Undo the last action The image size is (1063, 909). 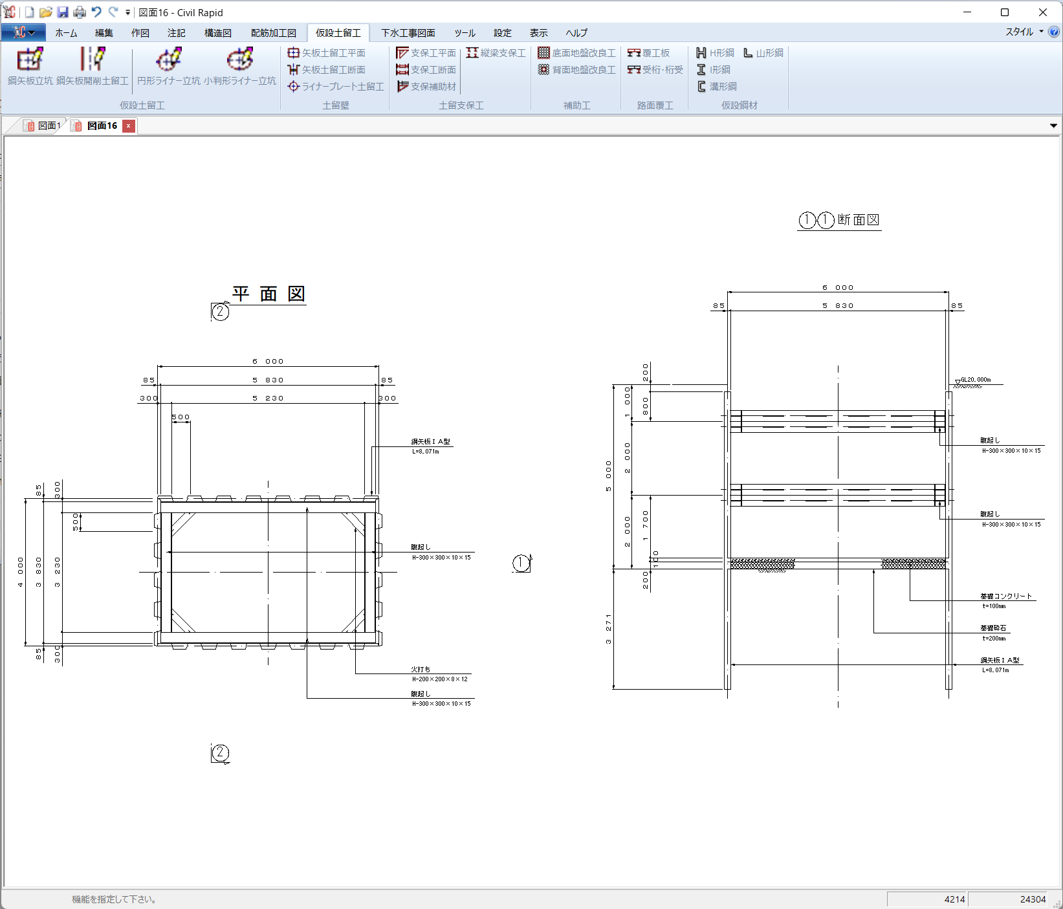[96, 12]
